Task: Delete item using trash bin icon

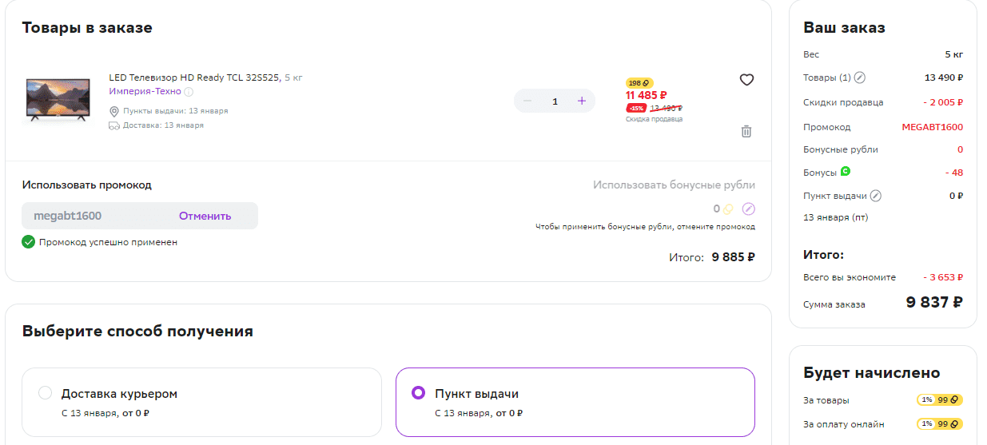Action: tap(746, 131)
